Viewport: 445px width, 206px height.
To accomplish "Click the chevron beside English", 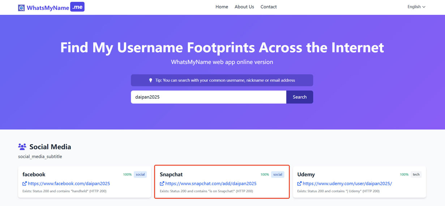I will 424,7.
